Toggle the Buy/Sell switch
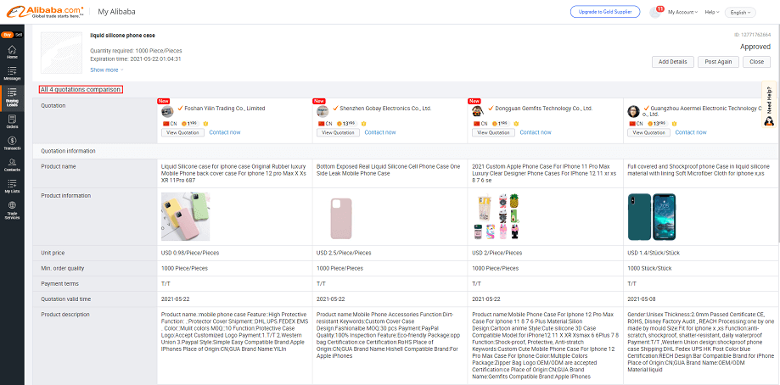The width and height of the screenshot is (780, 385). point(12,35)
